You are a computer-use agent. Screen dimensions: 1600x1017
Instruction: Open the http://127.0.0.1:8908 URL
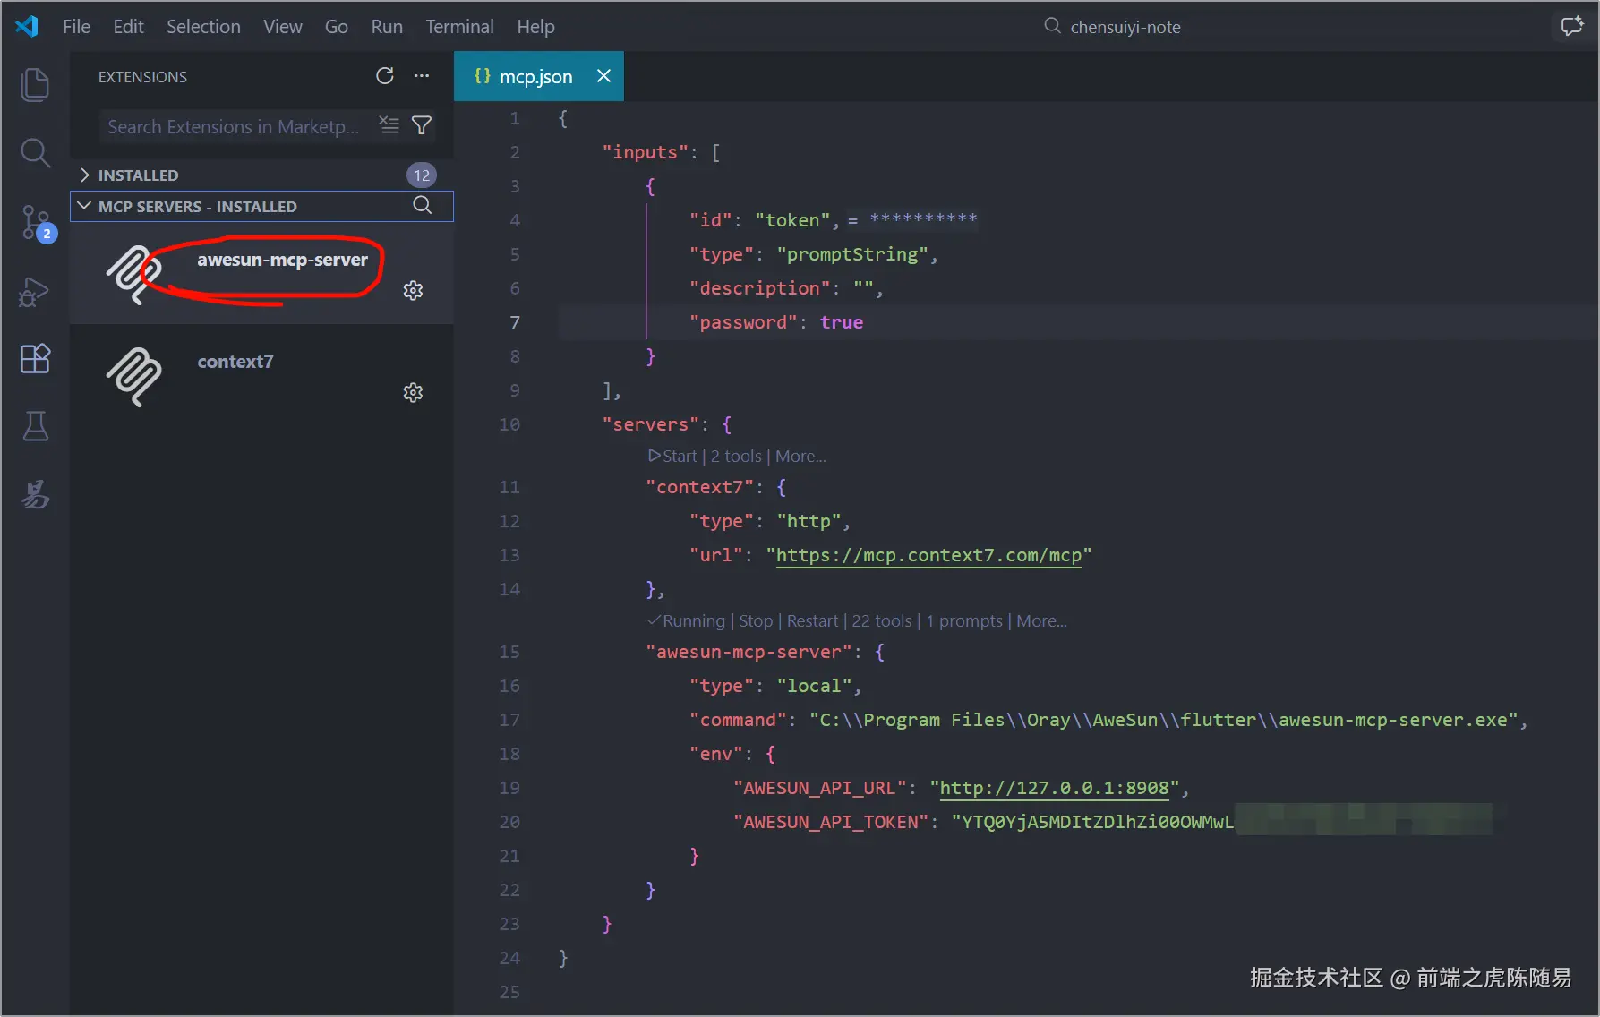point(1054,788)
